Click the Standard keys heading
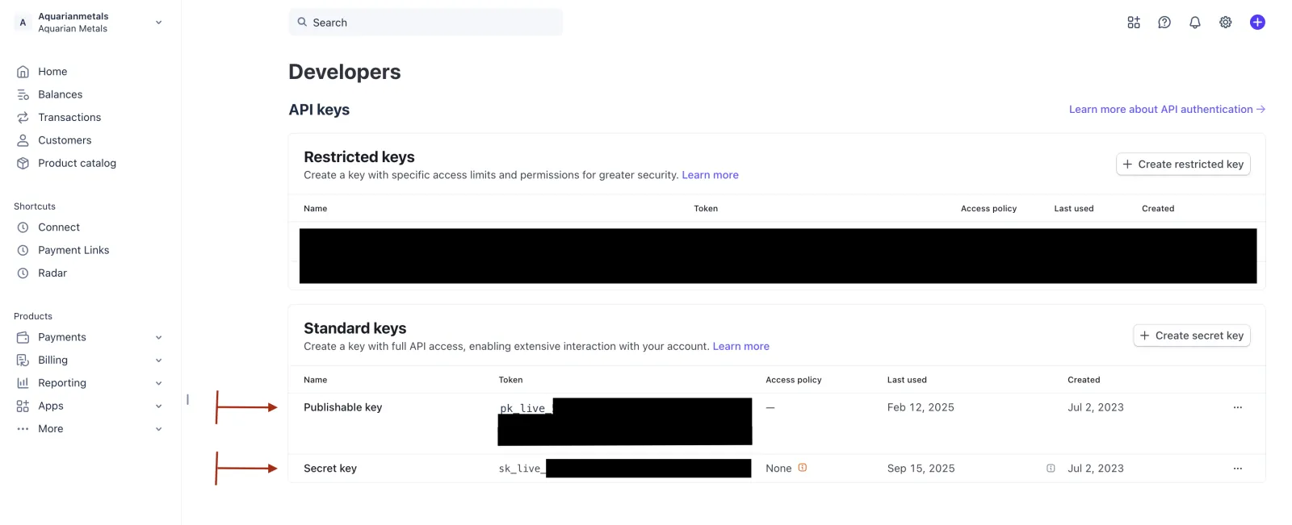Image resolution: width=1292 pixels, height=525 pixels. tap(354, 328)
